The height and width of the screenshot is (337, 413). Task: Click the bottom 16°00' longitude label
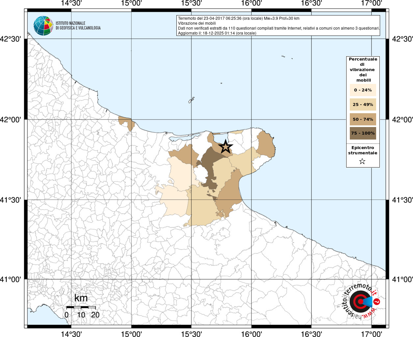251,334
